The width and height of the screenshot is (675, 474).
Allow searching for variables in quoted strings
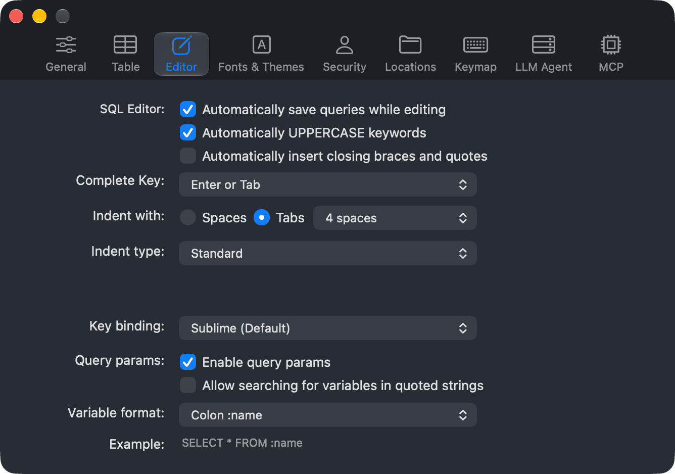pyautogui.click(x=188, y=386)
